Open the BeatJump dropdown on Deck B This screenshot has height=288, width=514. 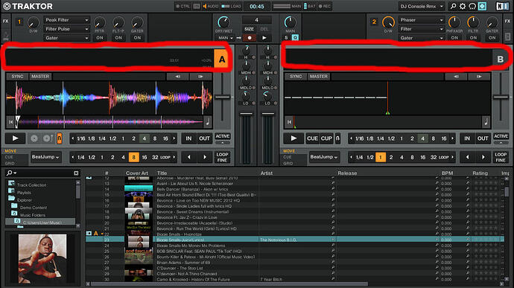(x=324, y=157)
